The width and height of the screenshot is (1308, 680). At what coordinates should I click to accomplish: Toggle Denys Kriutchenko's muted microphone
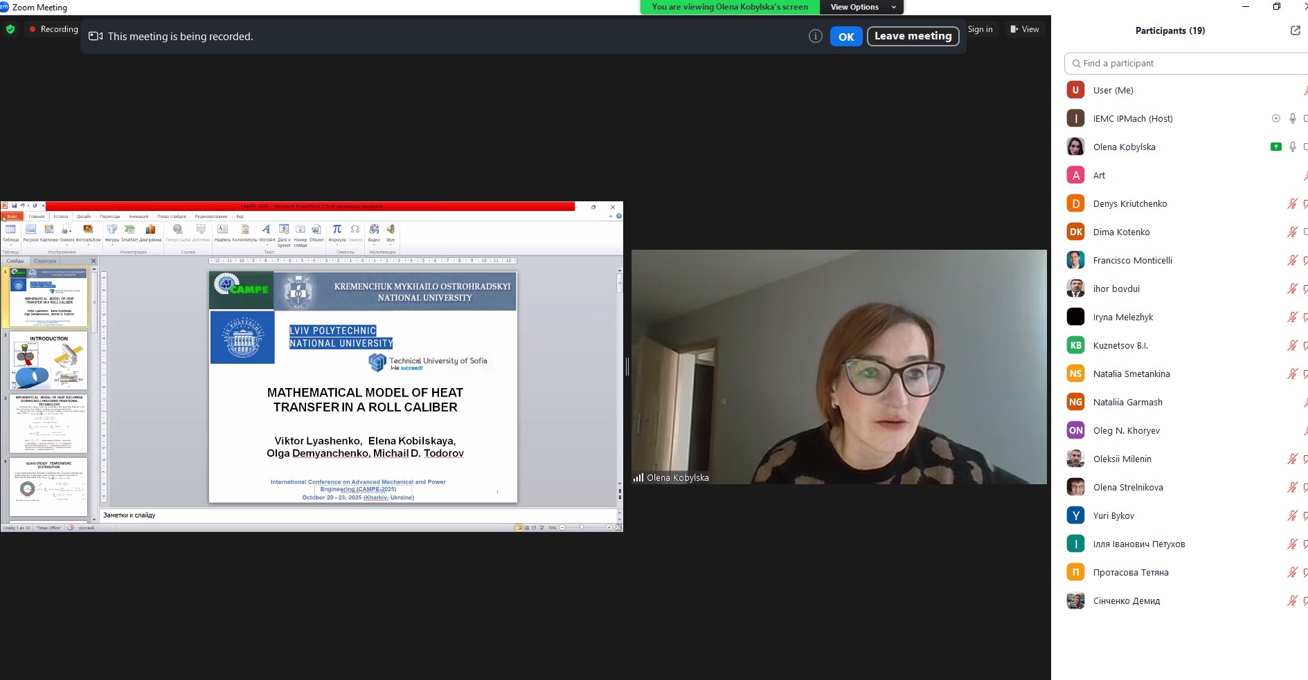tap(1291, 203)
